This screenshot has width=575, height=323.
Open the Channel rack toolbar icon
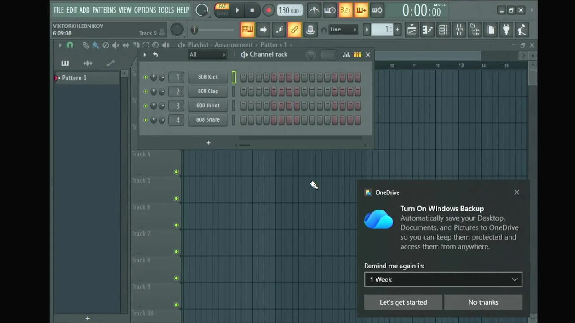click(x=443, y=30)
